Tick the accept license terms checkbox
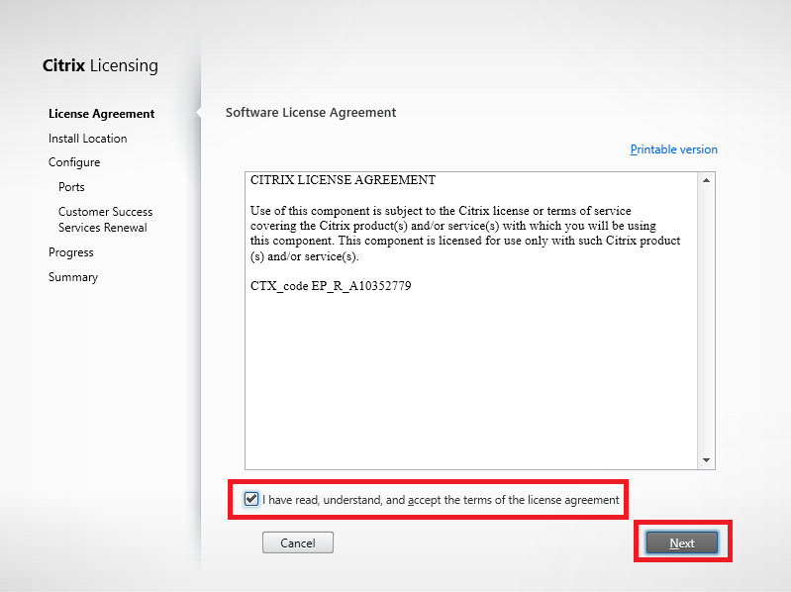 click(x=251, y=500)
